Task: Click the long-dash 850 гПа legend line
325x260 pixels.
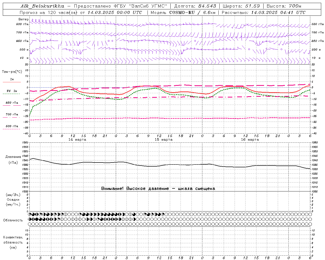Action: coord(12,105)
